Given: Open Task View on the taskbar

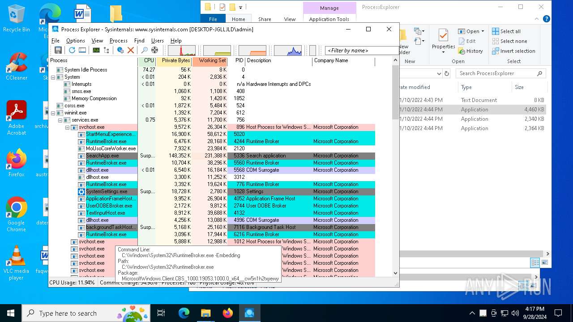Looking at the screenshot, I should tap(161, 313).
